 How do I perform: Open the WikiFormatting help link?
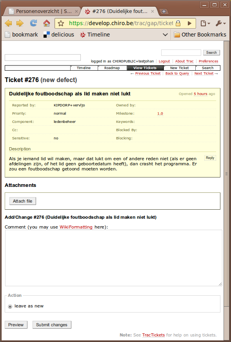point(76,227)
